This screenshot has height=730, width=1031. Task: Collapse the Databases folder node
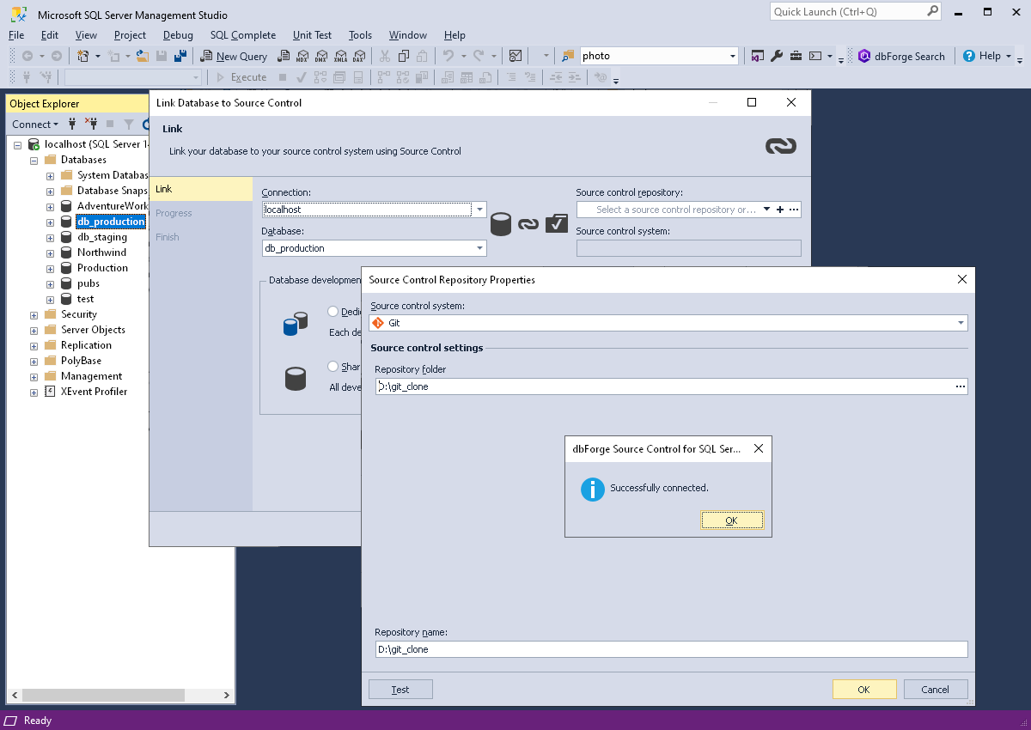click(34, 161)
